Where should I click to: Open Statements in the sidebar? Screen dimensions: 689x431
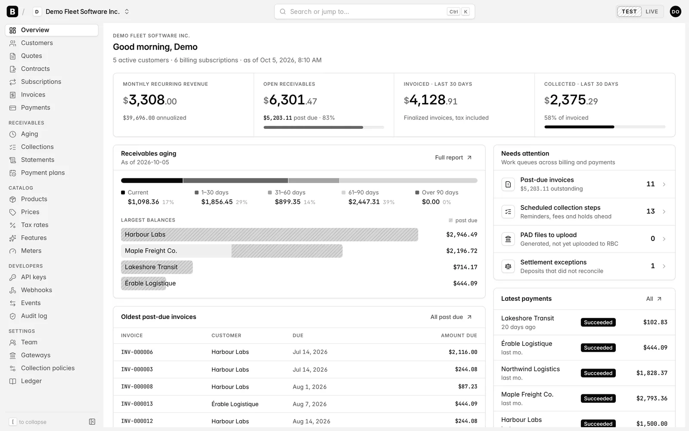(x=52, y=160)
